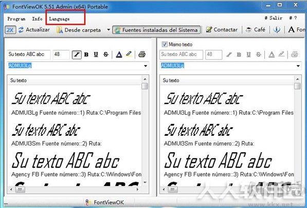The height and width of the screenshot is (208, 307).
Task: Click left list horizontal scroll left arrow
Action: point(11,190)
